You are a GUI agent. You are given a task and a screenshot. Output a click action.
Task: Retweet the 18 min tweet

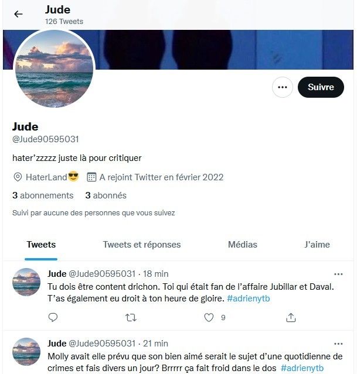(131, 317)
